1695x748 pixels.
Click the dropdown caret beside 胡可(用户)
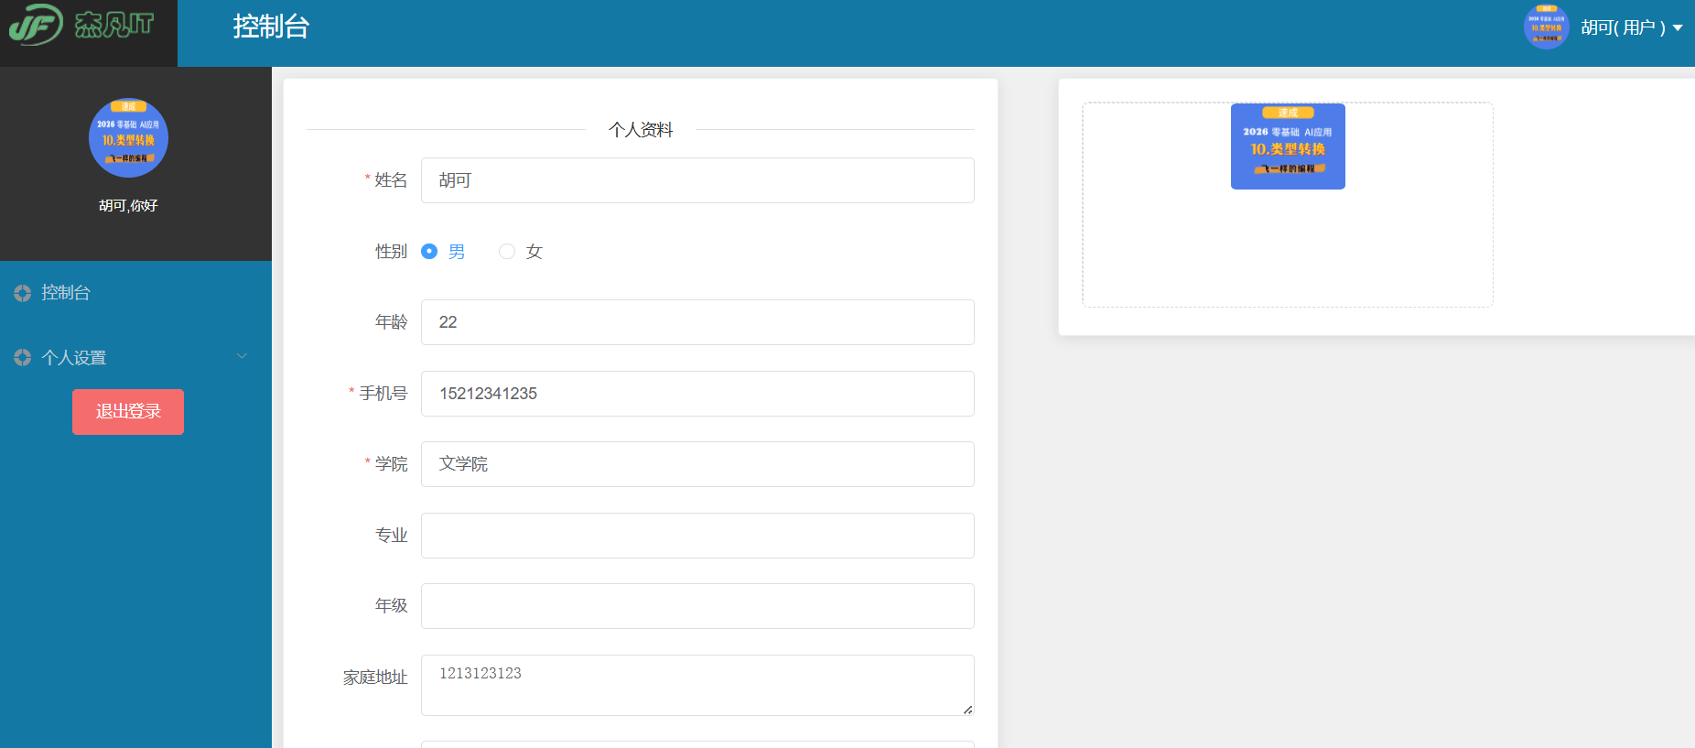(1678, 28)
